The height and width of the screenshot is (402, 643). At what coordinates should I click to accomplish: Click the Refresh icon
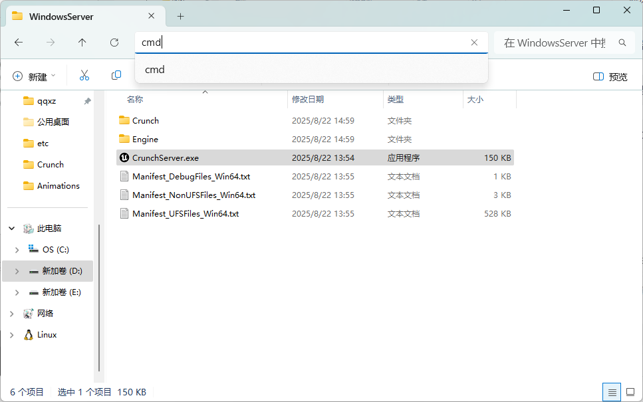114,43
